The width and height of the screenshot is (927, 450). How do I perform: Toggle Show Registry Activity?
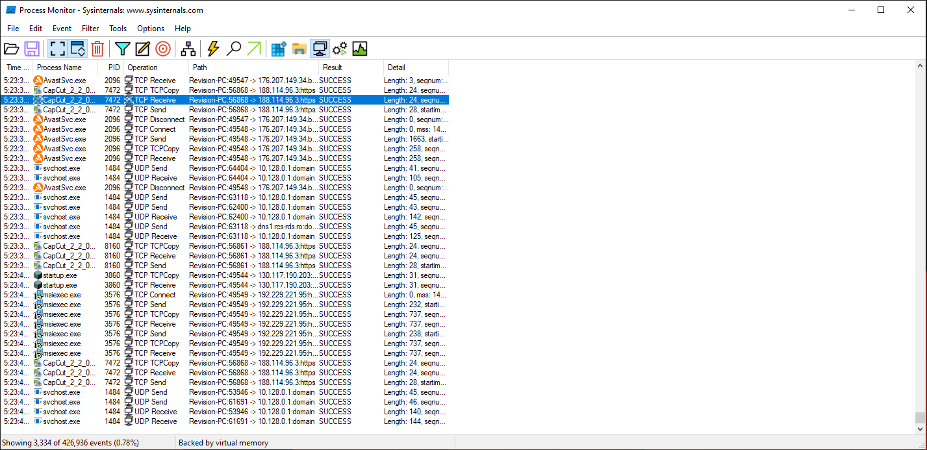(x=279, y=49)
